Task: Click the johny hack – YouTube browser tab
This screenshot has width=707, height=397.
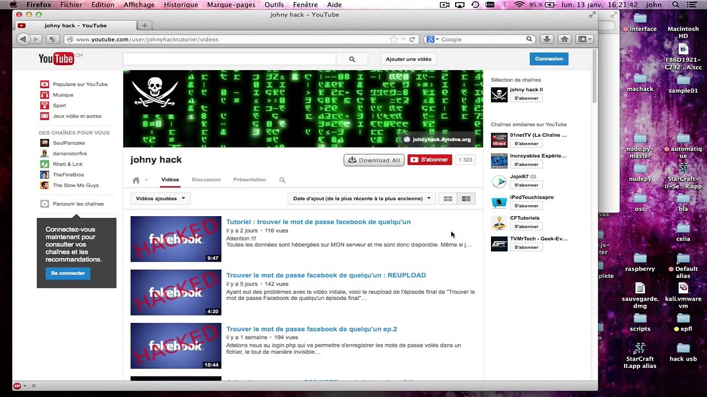Action: coord(76,25)
